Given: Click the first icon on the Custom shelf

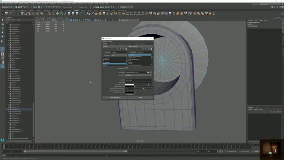Looking at the screenshot, I should pyautogui.click(x=7, y=13).
